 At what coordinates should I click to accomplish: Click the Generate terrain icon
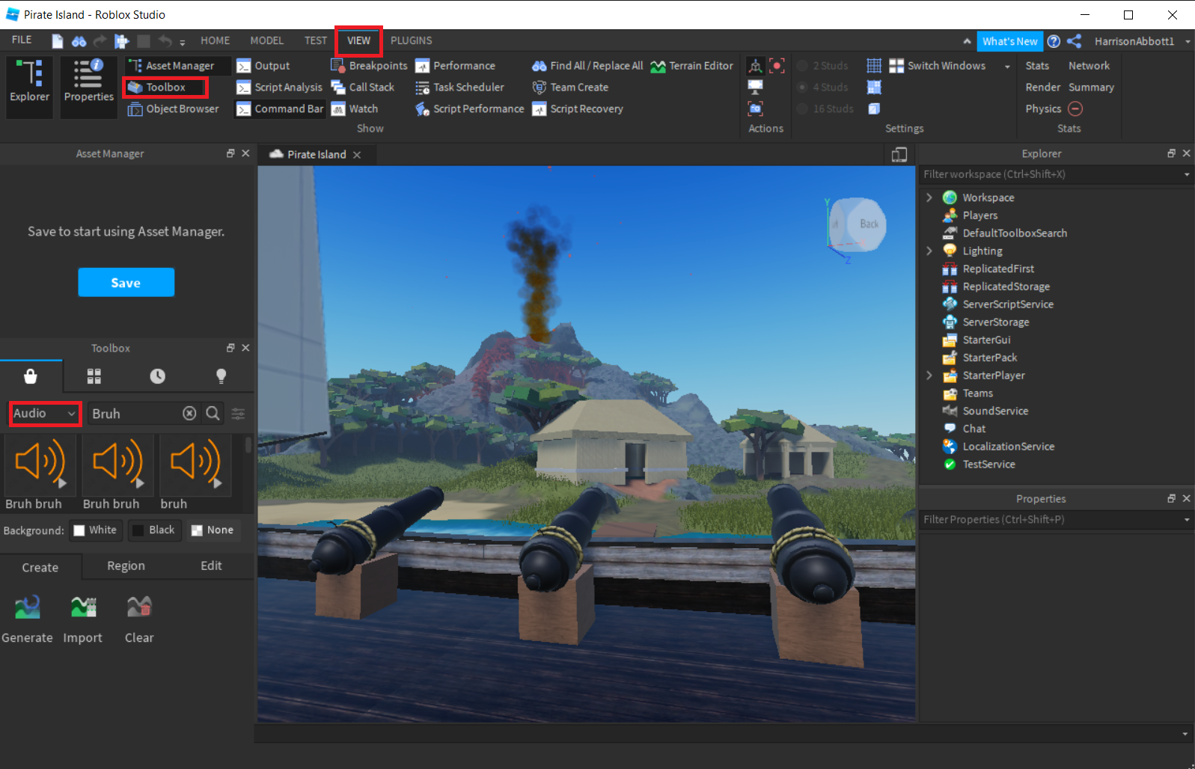(28, 608)
